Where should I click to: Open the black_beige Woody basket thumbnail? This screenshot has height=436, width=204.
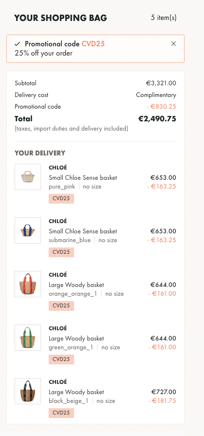[28, 391]
